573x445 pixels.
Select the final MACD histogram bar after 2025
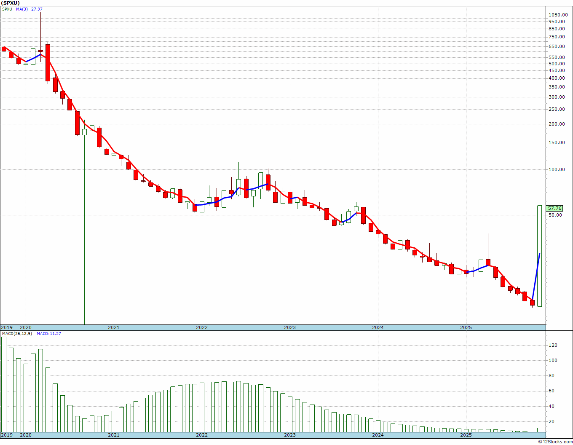tap(540, 430)
